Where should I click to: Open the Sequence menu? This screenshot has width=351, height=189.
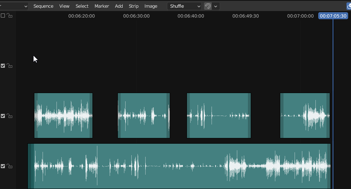pyautogui.click(x=43, y=6)
